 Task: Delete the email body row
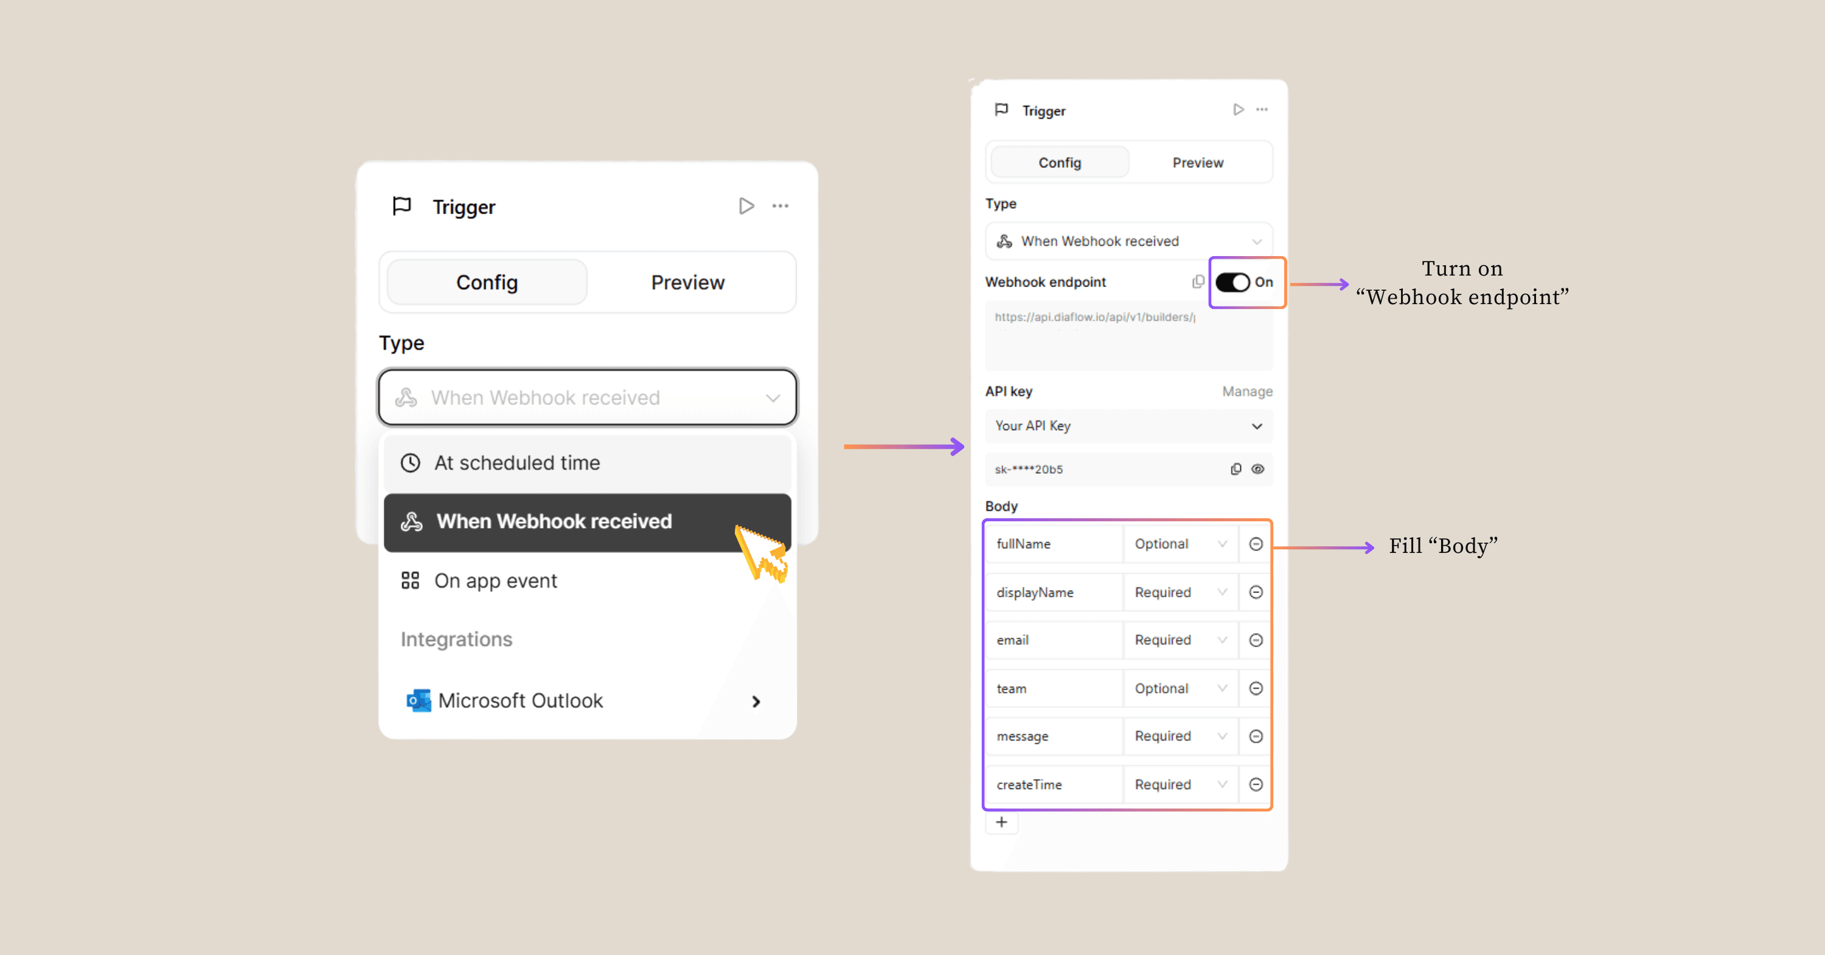click(1256, 641)
